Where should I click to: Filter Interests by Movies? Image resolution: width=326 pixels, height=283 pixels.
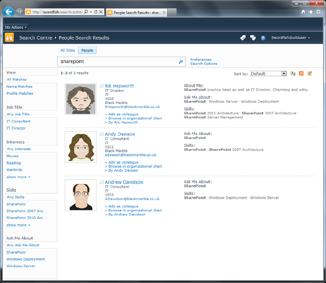tap(13, 156)
